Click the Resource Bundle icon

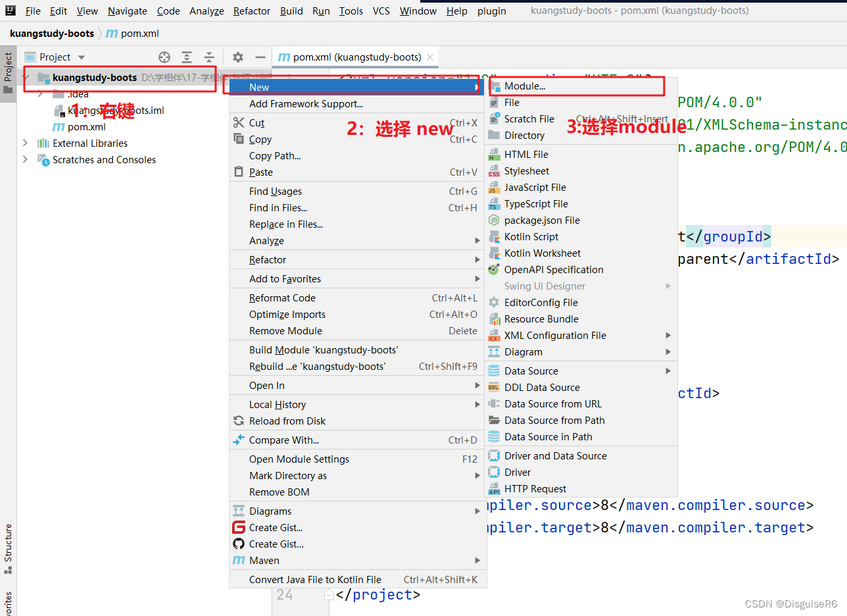pos(494,319)
